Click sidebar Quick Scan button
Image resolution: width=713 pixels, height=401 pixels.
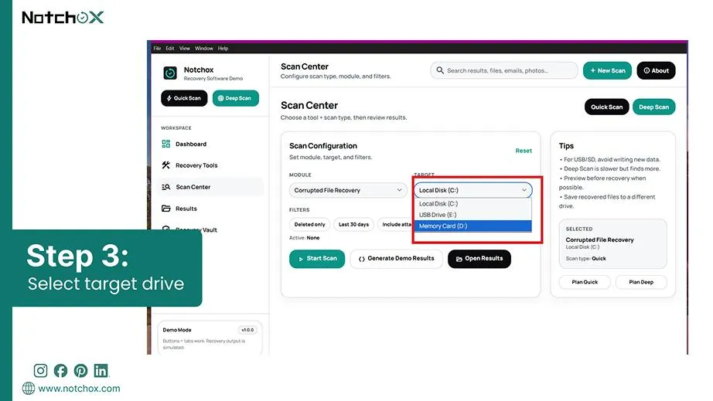184,98
